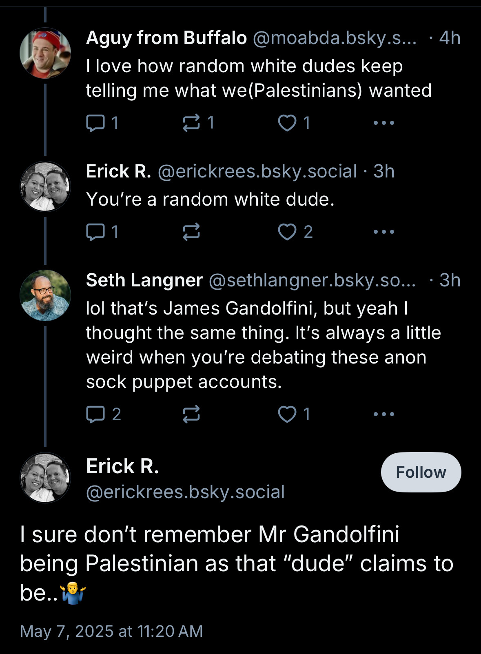The width and height of the screenshot is (481, 654).
Task: Open more options on Erick R.'s 3h reply
Action: point(384,232)
